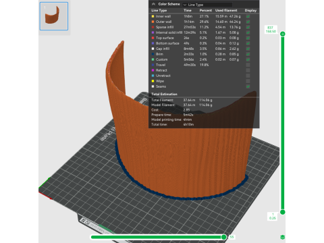
Task: Select the Gap infill row label
Action: pos(163,49)
